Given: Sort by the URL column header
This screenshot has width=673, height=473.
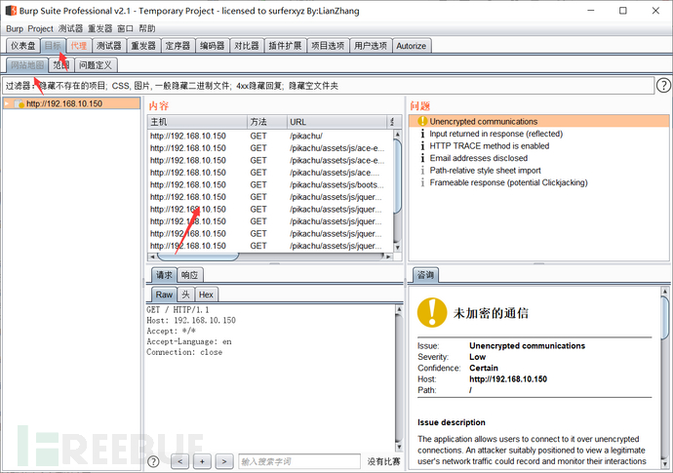Looking at the screenshot, I should [336, 122].
